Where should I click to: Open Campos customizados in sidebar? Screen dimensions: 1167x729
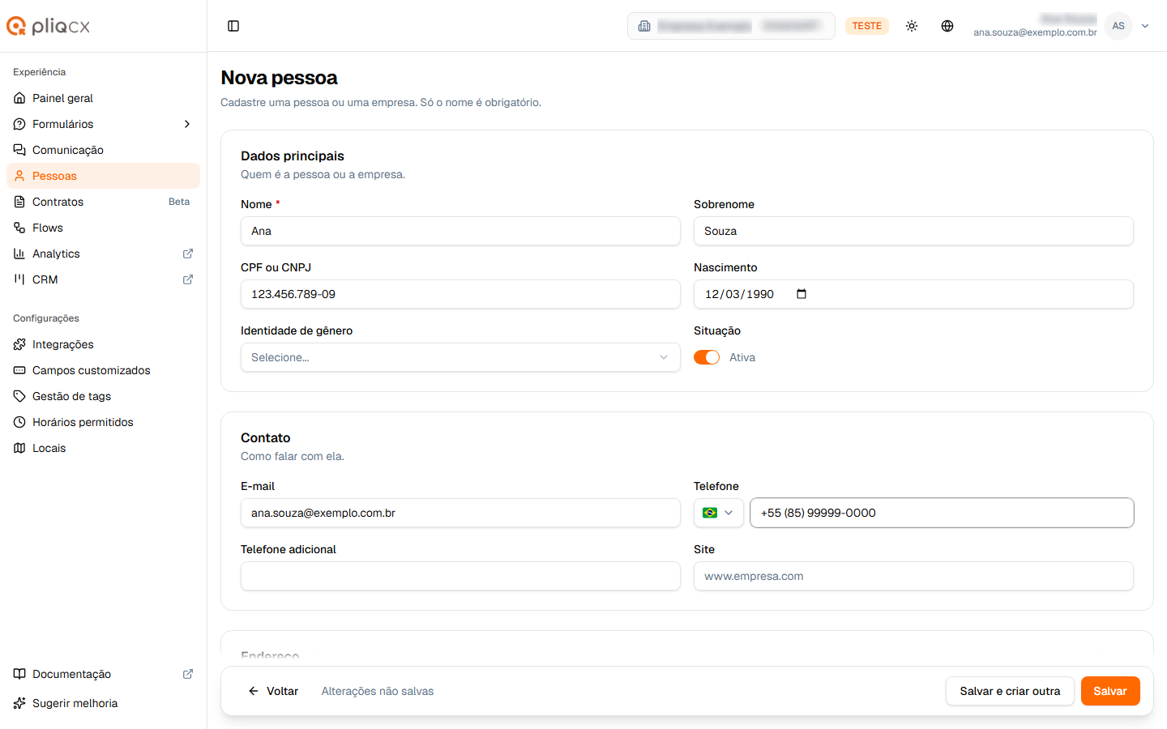(x=103, y=370)
